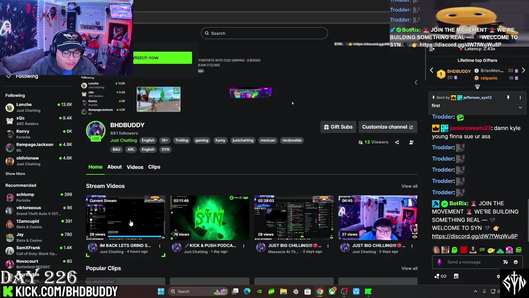Show previous top gifters
Screen dimensions: 529x298
[431, 71]
